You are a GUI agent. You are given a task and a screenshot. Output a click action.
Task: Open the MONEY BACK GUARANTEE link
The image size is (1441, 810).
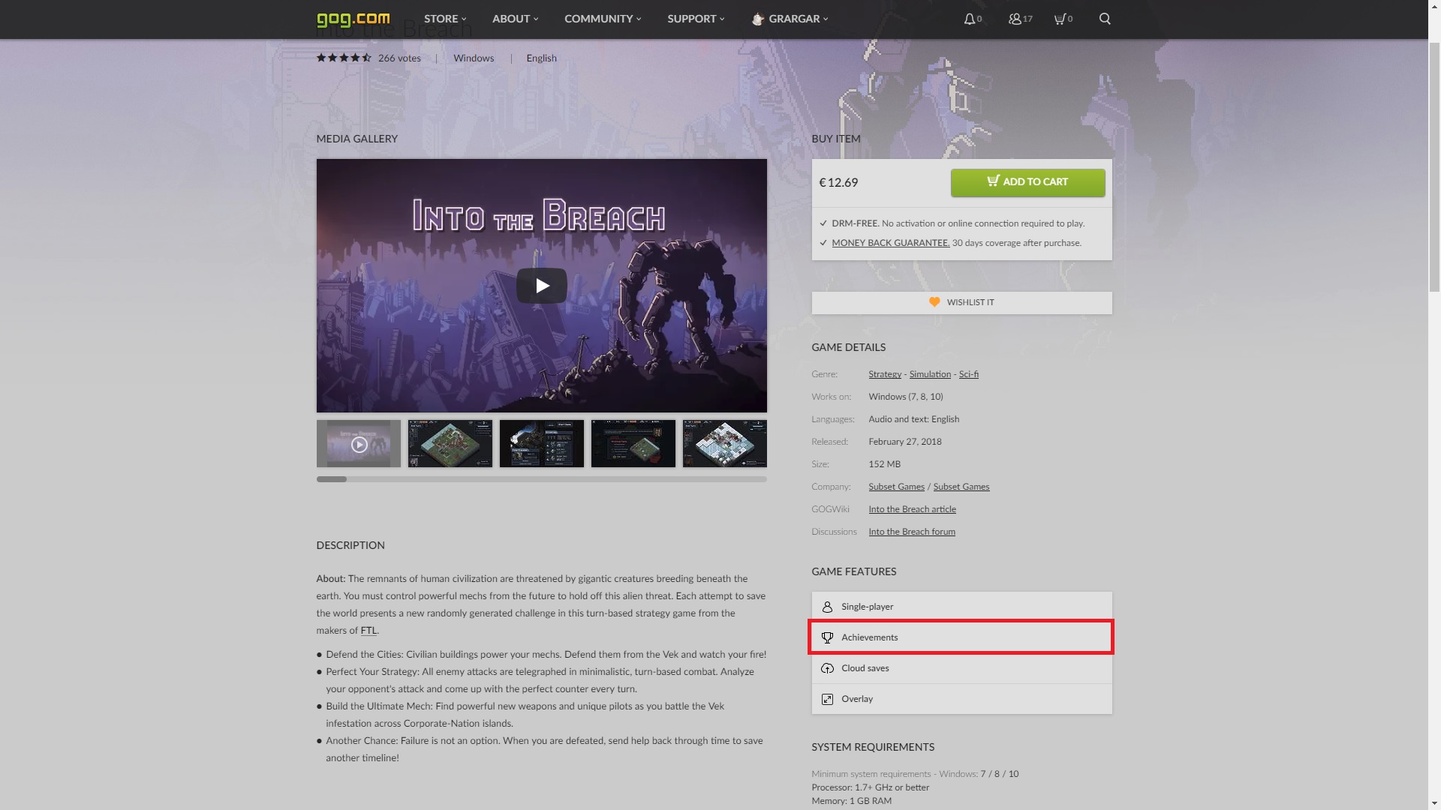coord(890,243)
